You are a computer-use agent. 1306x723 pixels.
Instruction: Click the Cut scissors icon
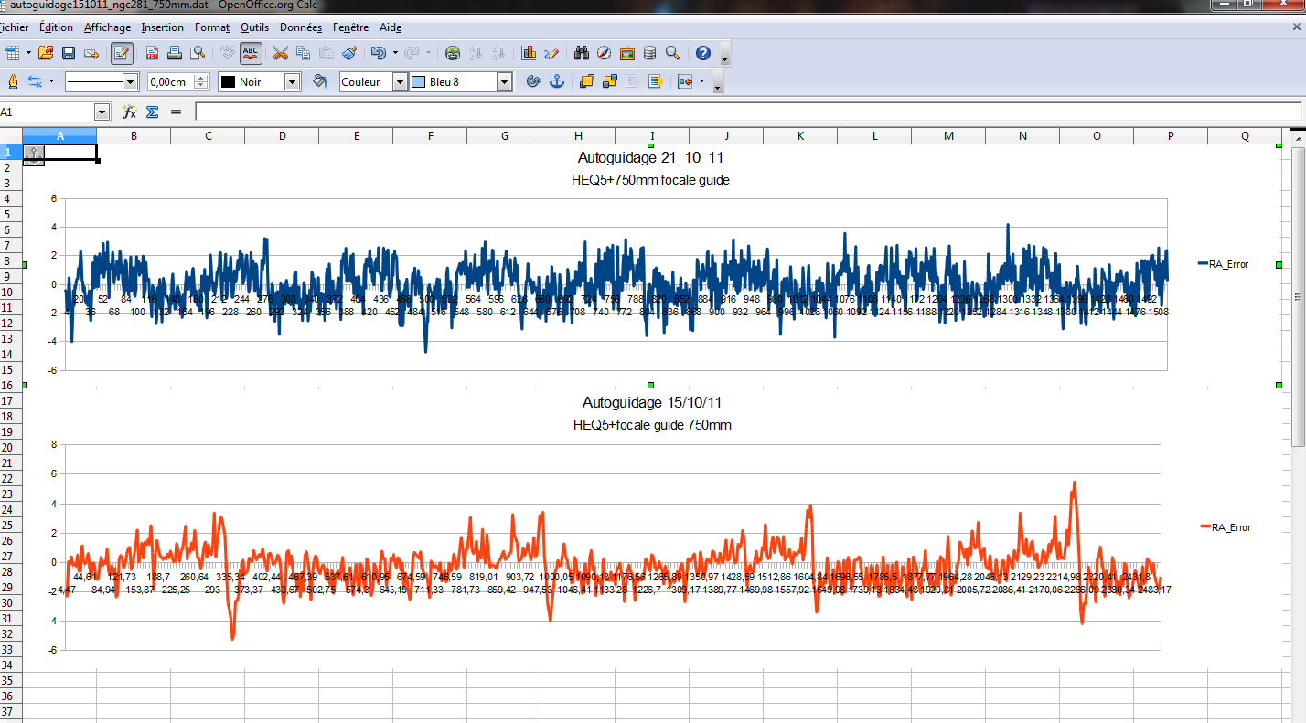(x=281, y=53)
